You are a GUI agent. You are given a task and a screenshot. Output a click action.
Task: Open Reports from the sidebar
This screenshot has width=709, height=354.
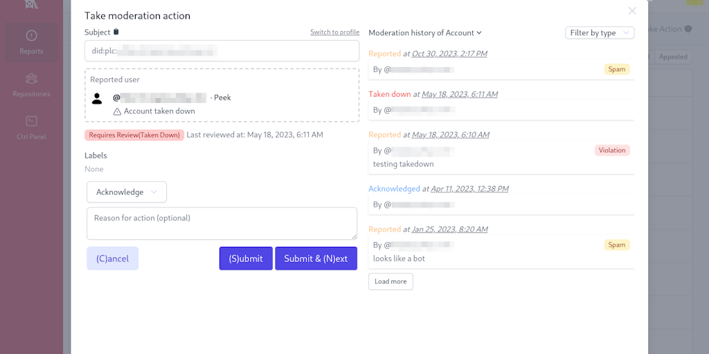31,41
